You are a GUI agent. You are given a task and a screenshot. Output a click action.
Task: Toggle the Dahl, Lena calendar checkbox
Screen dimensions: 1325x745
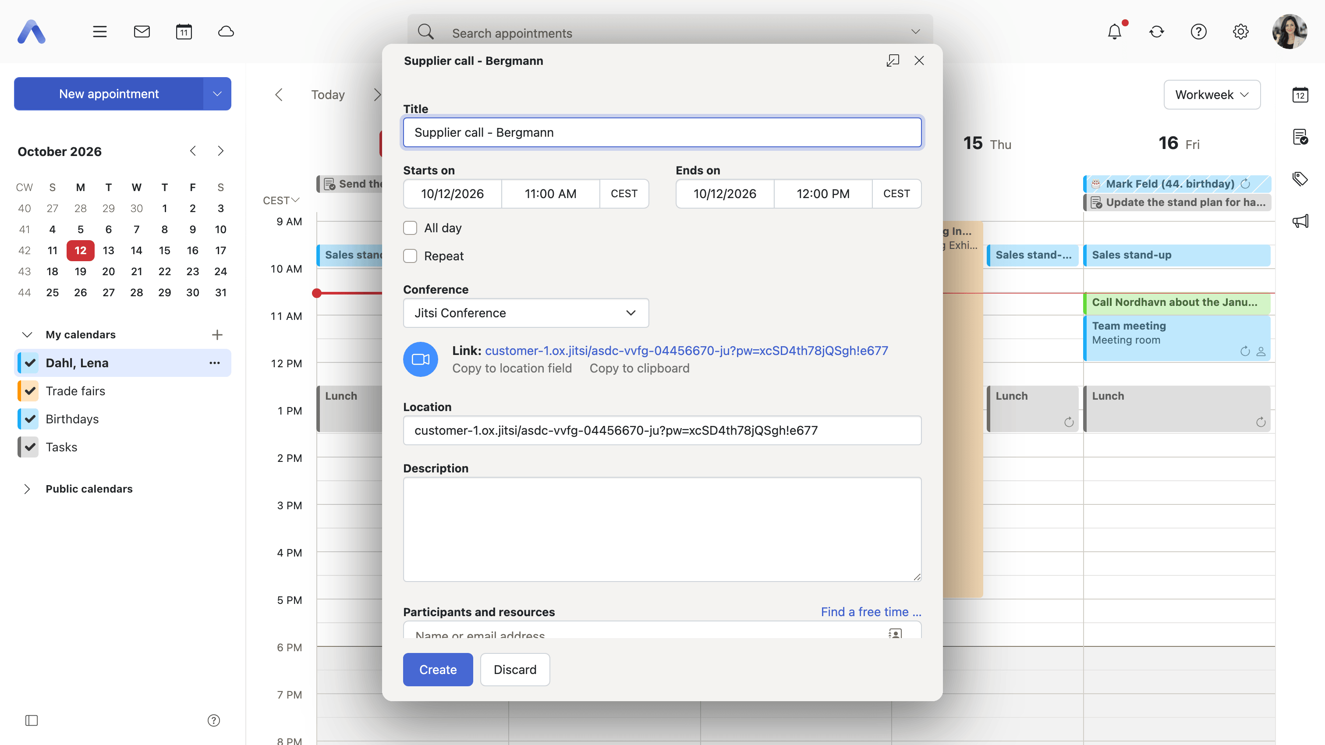click(x=30, y=363)
